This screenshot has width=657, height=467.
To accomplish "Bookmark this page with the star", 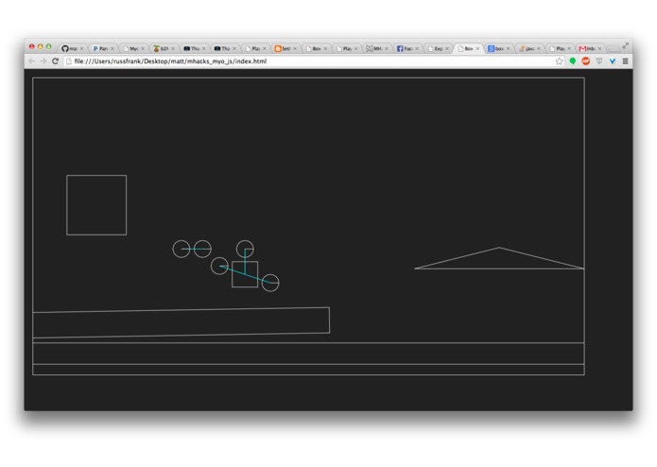I will 559,61.
